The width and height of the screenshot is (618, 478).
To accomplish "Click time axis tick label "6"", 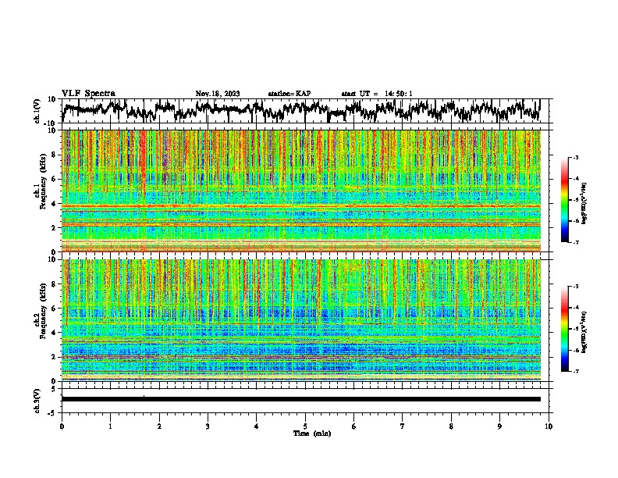I will tap(354, 426).
